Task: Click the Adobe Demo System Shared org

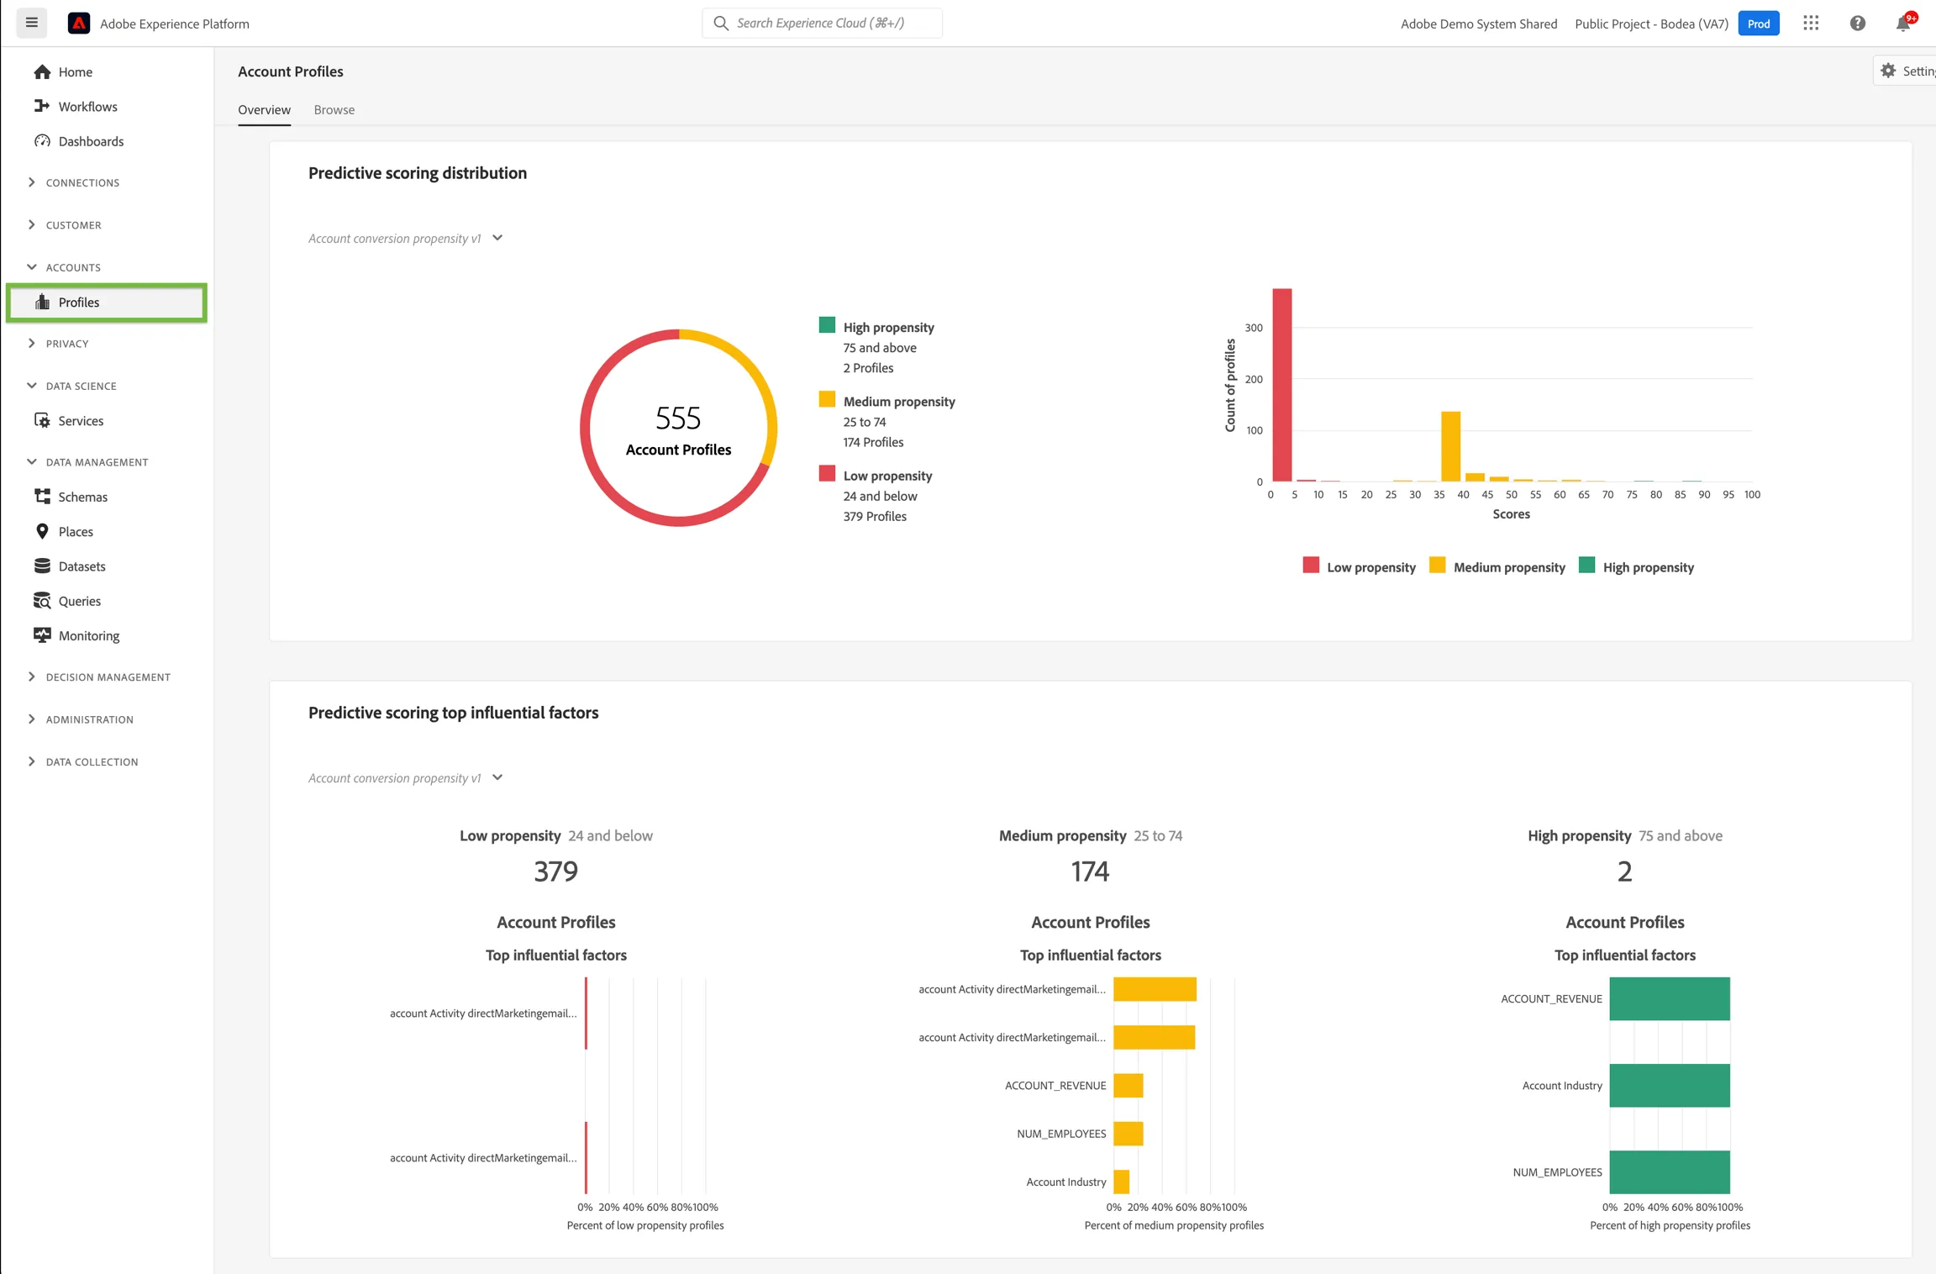Action: pos(1479,24)
